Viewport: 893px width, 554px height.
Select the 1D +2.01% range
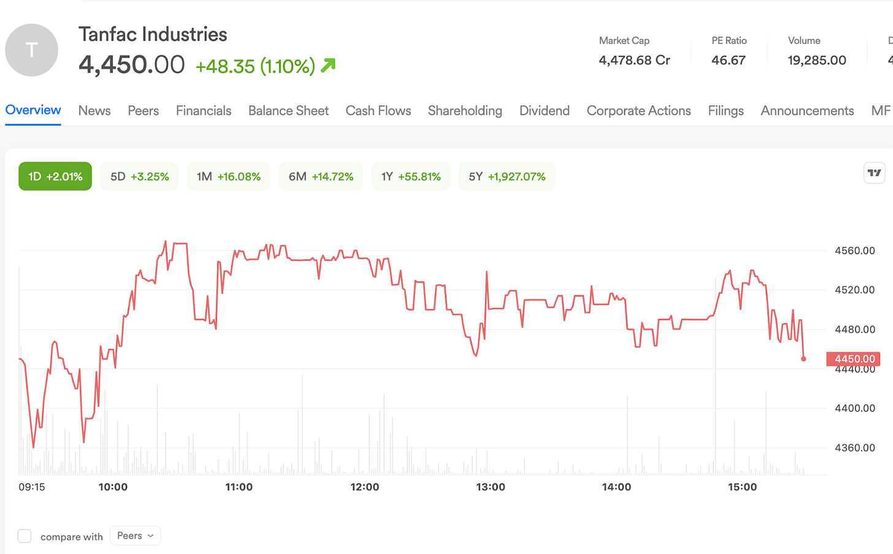[55, 176]
